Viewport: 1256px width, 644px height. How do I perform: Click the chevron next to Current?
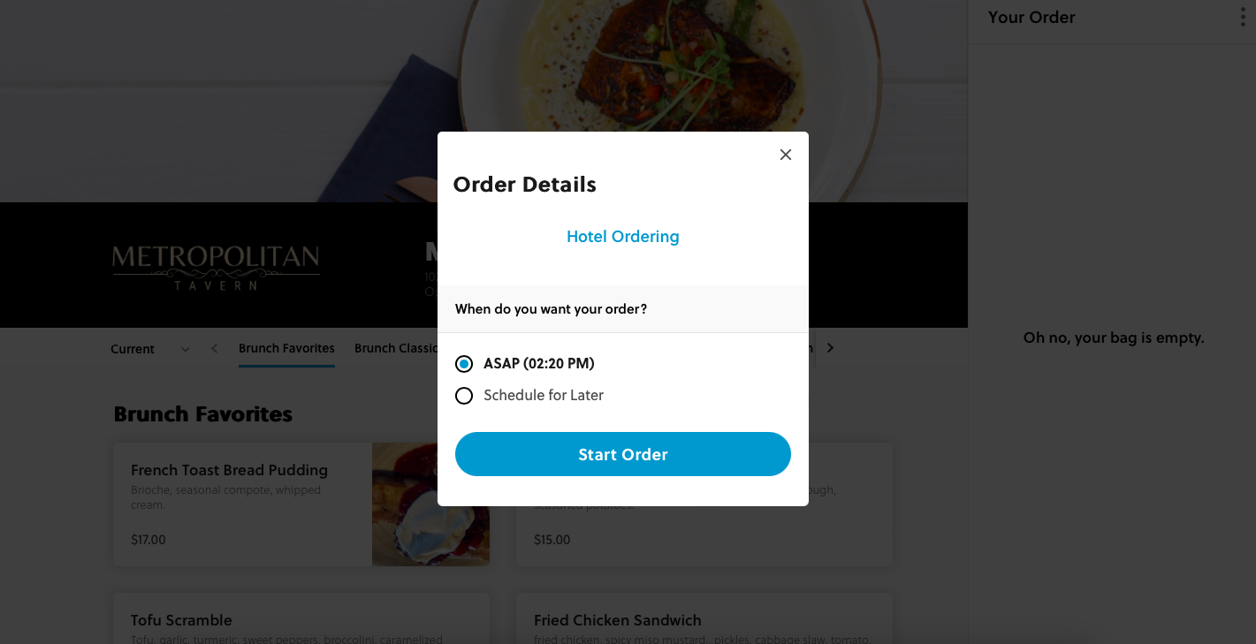tap(186, 349)
